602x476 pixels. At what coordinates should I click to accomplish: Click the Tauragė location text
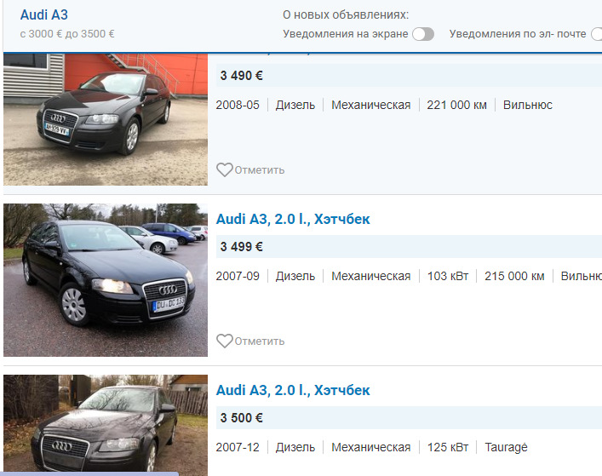[506, 448]
